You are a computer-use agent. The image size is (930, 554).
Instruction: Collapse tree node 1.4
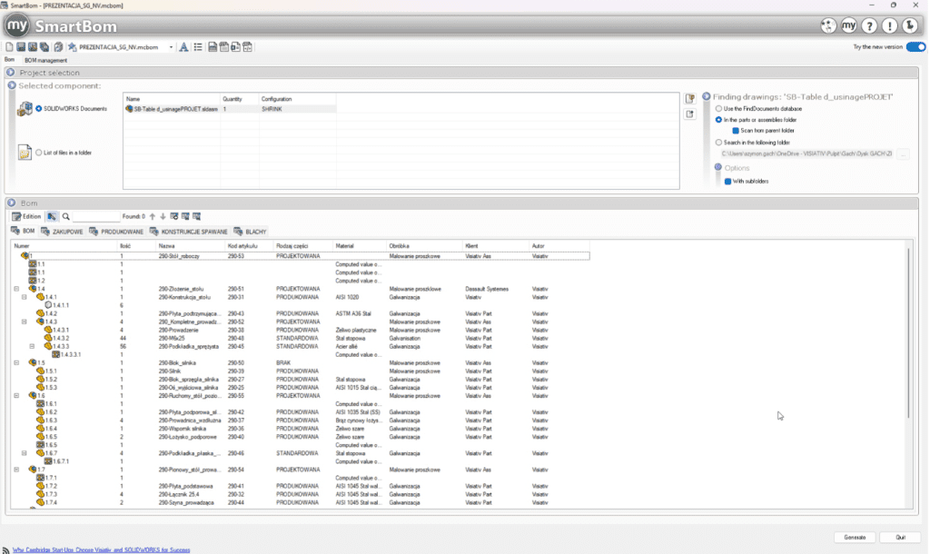(16, 289)
